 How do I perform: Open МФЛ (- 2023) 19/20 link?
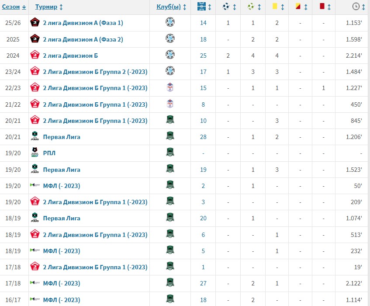point(62,186)
